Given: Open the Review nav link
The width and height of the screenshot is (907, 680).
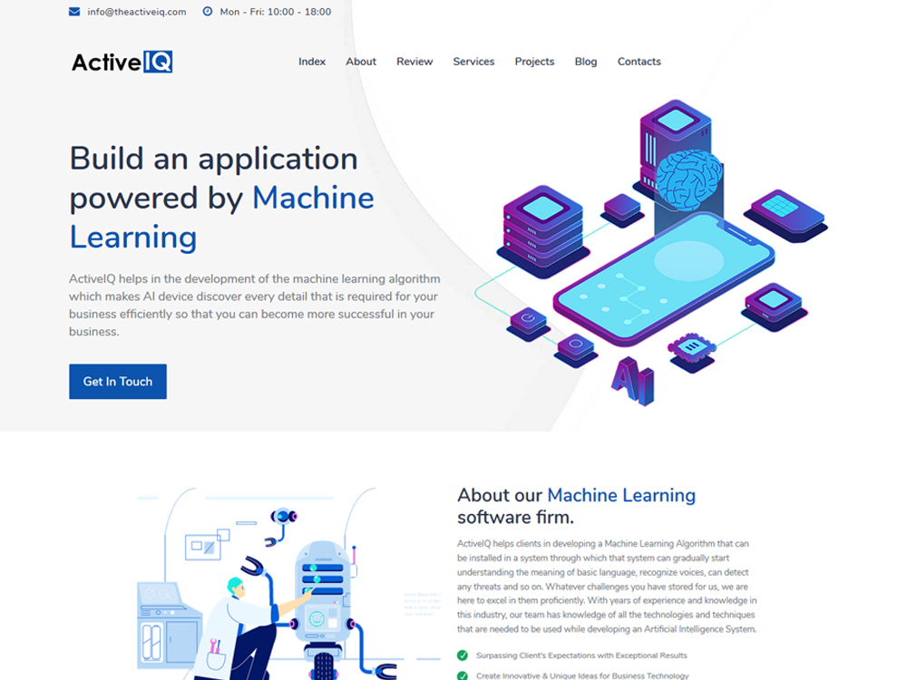Looking at the screenshot, I should (414, 62).
